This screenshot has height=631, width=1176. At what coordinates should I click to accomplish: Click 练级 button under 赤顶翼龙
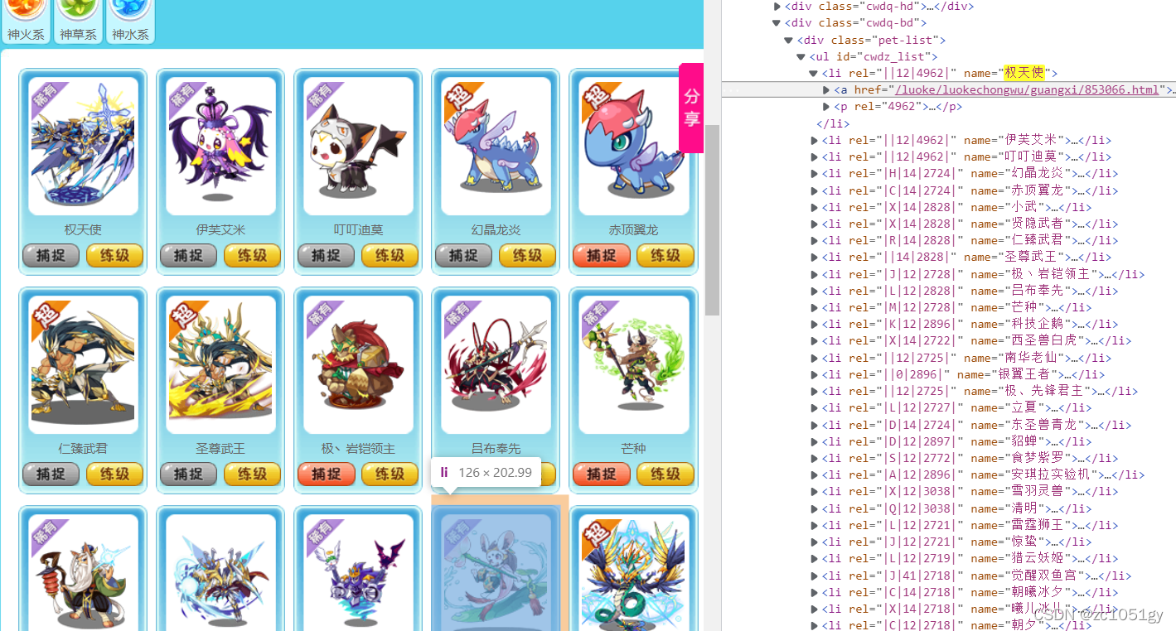click(665, 256)
